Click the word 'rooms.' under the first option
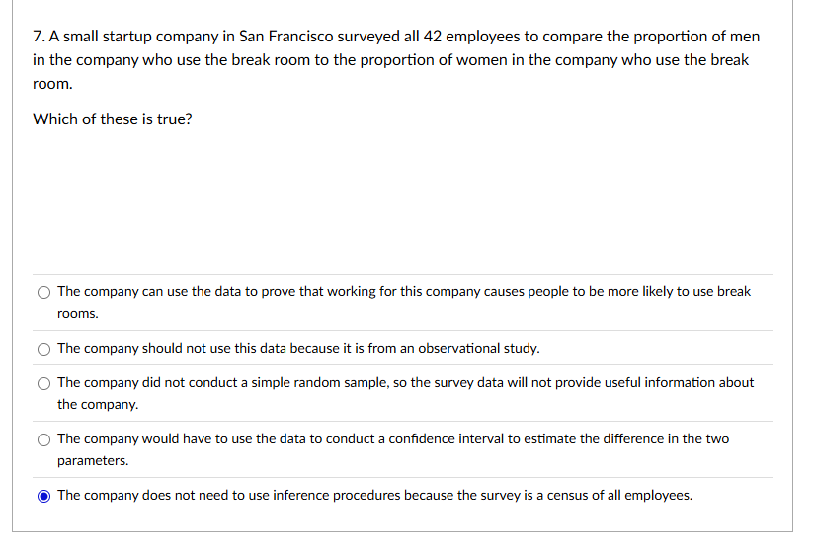 [x=77, y=314]
